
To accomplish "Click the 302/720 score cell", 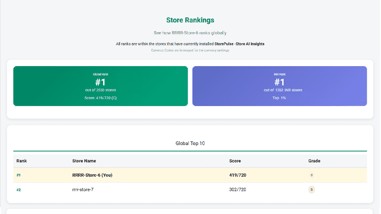I will click(x=237, y=190).
